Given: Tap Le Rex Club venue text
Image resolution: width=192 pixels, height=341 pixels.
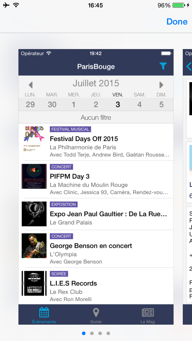Looking at the screenshot, I should click(66, 292).
